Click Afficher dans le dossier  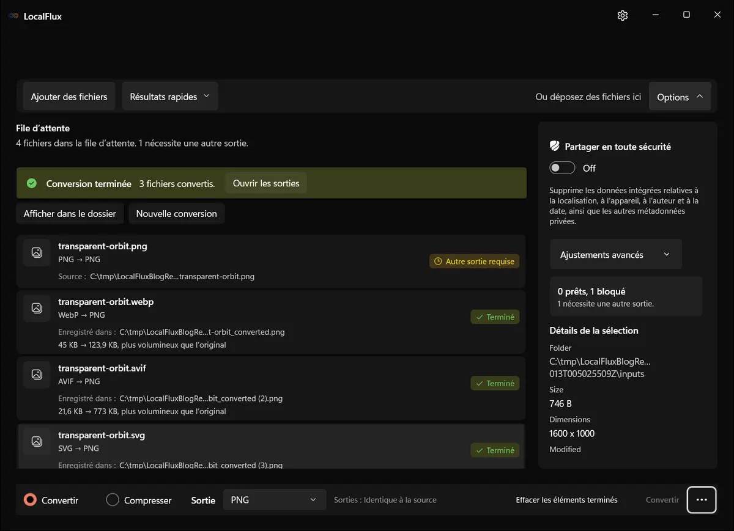[x=70, y=214]
